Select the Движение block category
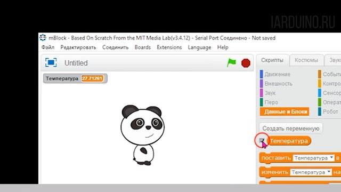This screenshot has height=192, width=341. pyautogui.click(x=275, y=74)
